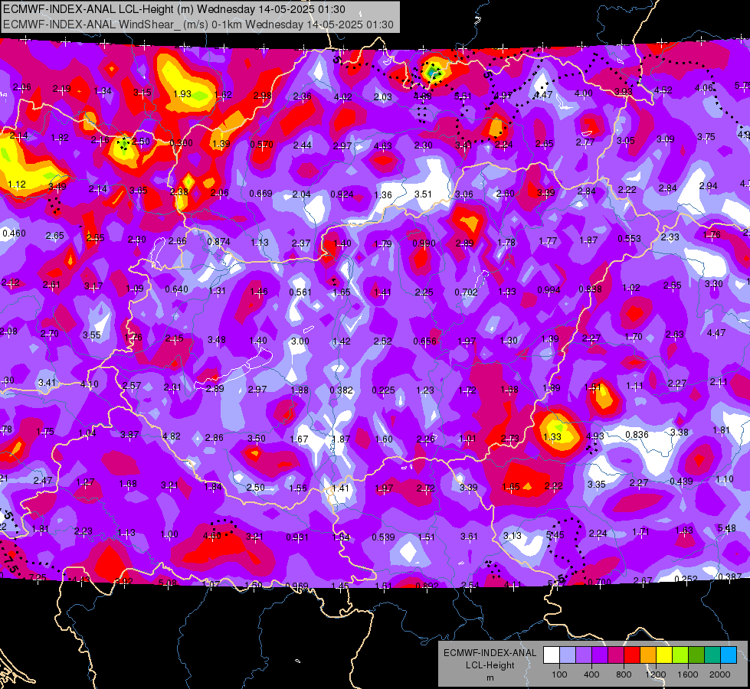Click the legend label 400

coord(591,674)
